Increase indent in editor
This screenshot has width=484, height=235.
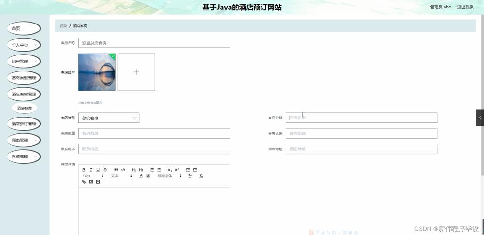coord(195,170)
